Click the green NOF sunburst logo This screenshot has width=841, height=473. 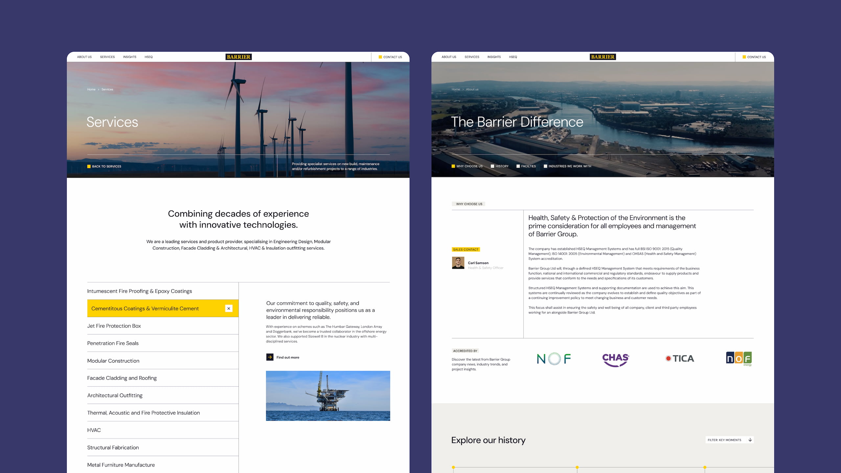(x=554, y=358)
